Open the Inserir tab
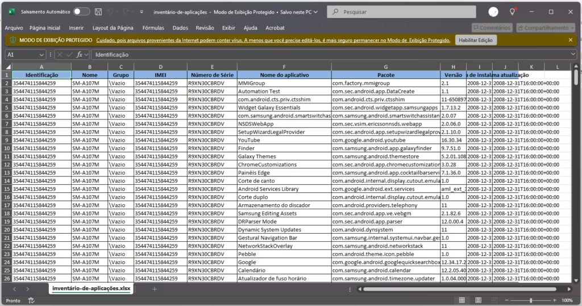 pyautogui.click(x=76, y=28)
